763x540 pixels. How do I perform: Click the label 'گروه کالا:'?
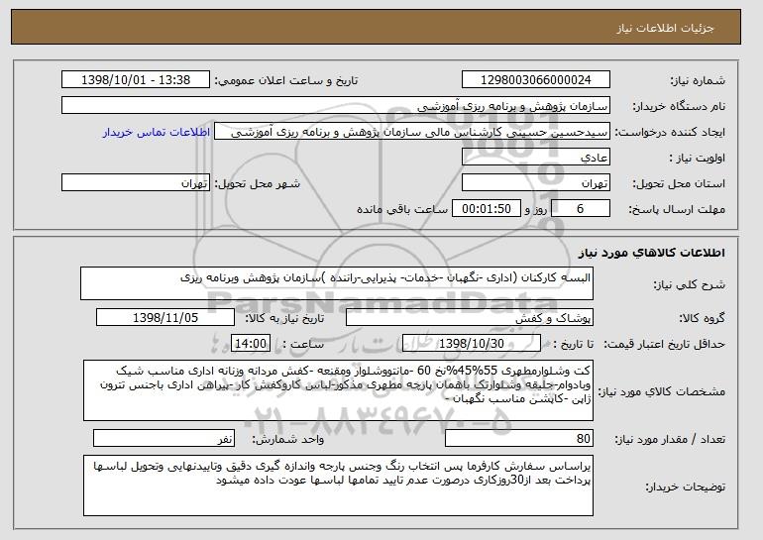click(x=702, y=318)
